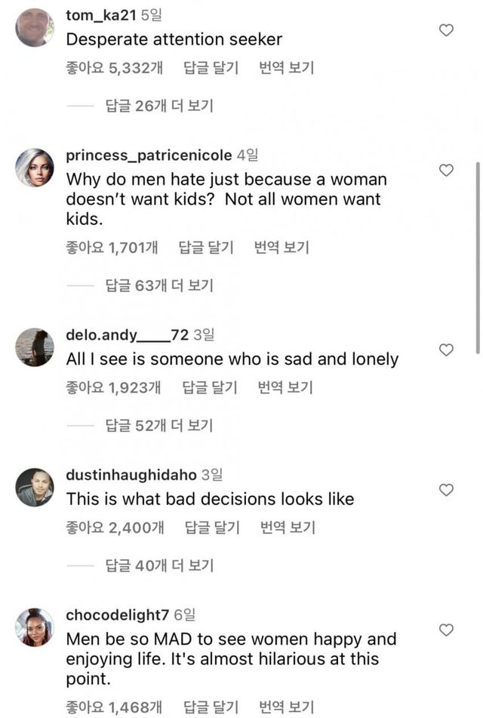View translation of dustinhaughidaho's comment
This screenshot has height=718, width=483.
[288, 527]
